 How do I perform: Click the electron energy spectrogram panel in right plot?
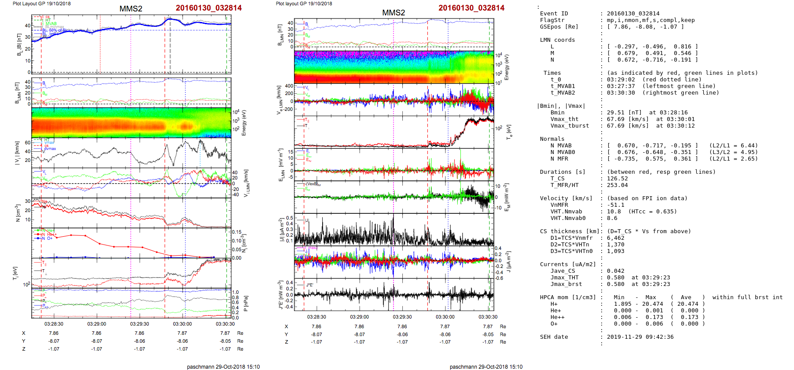[394, 67]
